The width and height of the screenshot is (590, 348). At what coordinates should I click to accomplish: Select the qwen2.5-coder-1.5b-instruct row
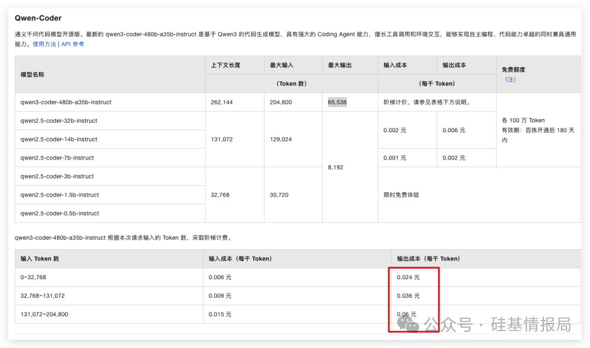coord(110,195)
